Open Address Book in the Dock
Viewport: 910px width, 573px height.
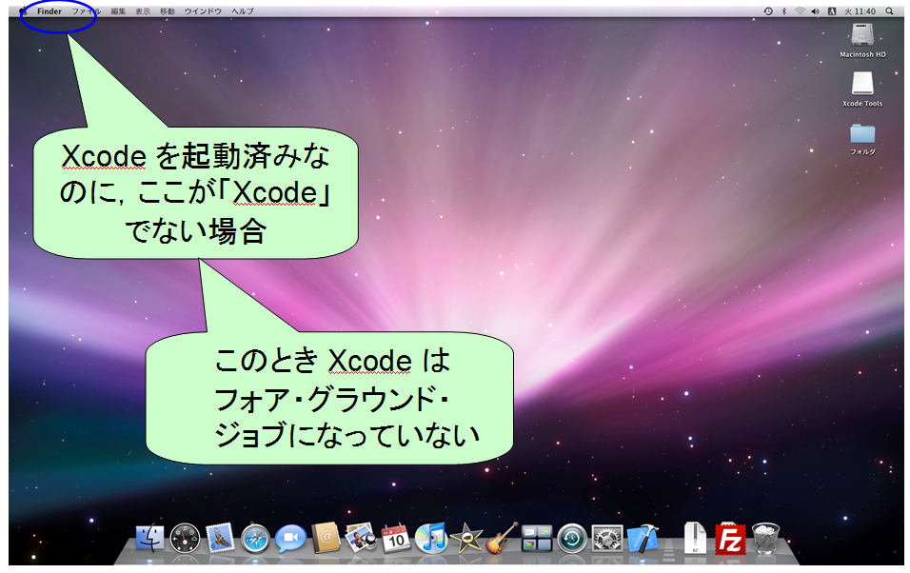[326, 538]
